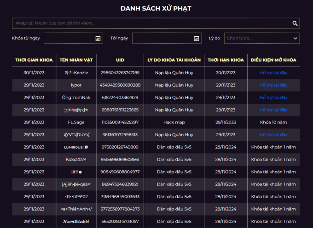Click the TÊN NHÂN VẬT column header
The height and width of the screenshot is (228, 313).
point(76,60)
